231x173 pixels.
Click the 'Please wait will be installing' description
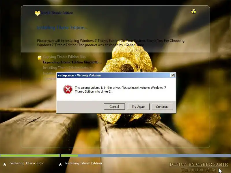111,43
